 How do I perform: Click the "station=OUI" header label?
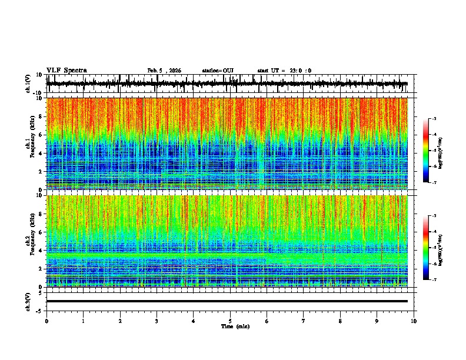218,71
